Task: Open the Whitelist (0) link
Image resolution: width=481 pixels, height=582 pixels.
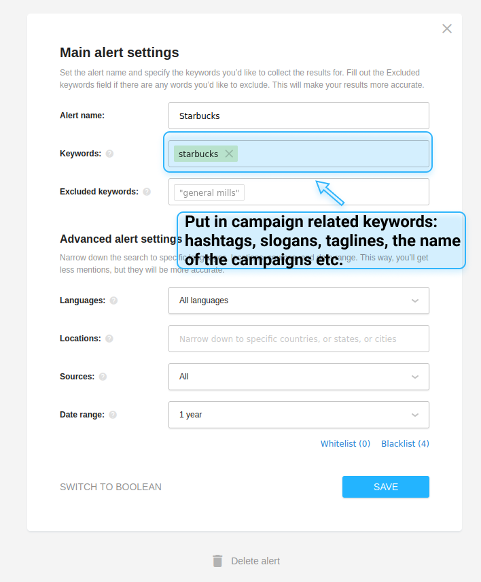Action: pos(345,443)
